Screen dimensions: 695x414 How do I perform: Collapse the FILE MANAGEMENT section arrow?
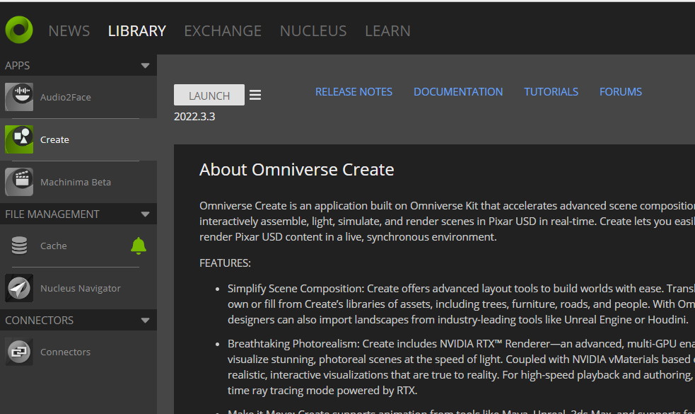pos(145,214)
